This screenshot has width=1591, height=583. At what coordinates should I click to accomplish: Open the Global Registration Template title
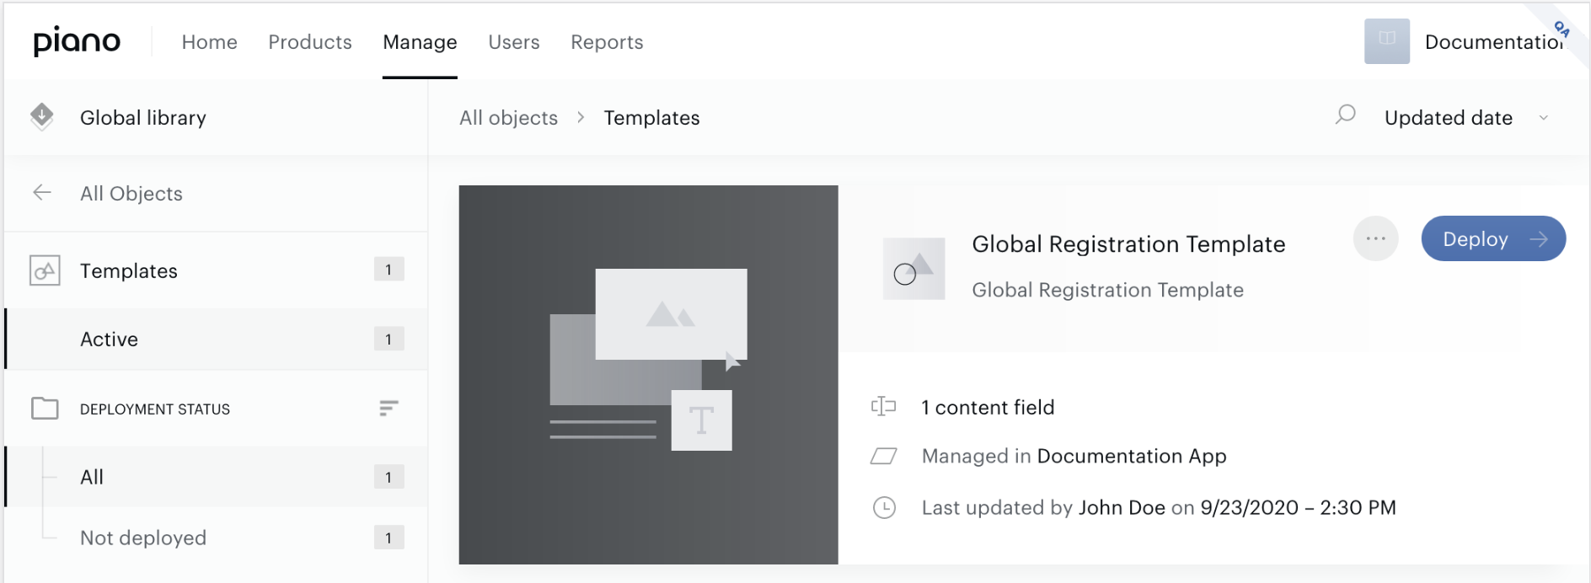pos(1128,244)
